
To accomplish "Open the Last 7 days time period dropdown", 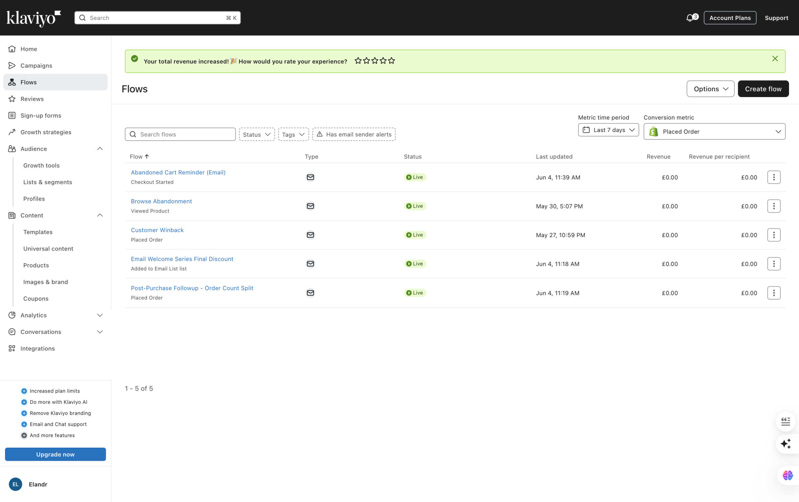I will click(x=608, y=130).
